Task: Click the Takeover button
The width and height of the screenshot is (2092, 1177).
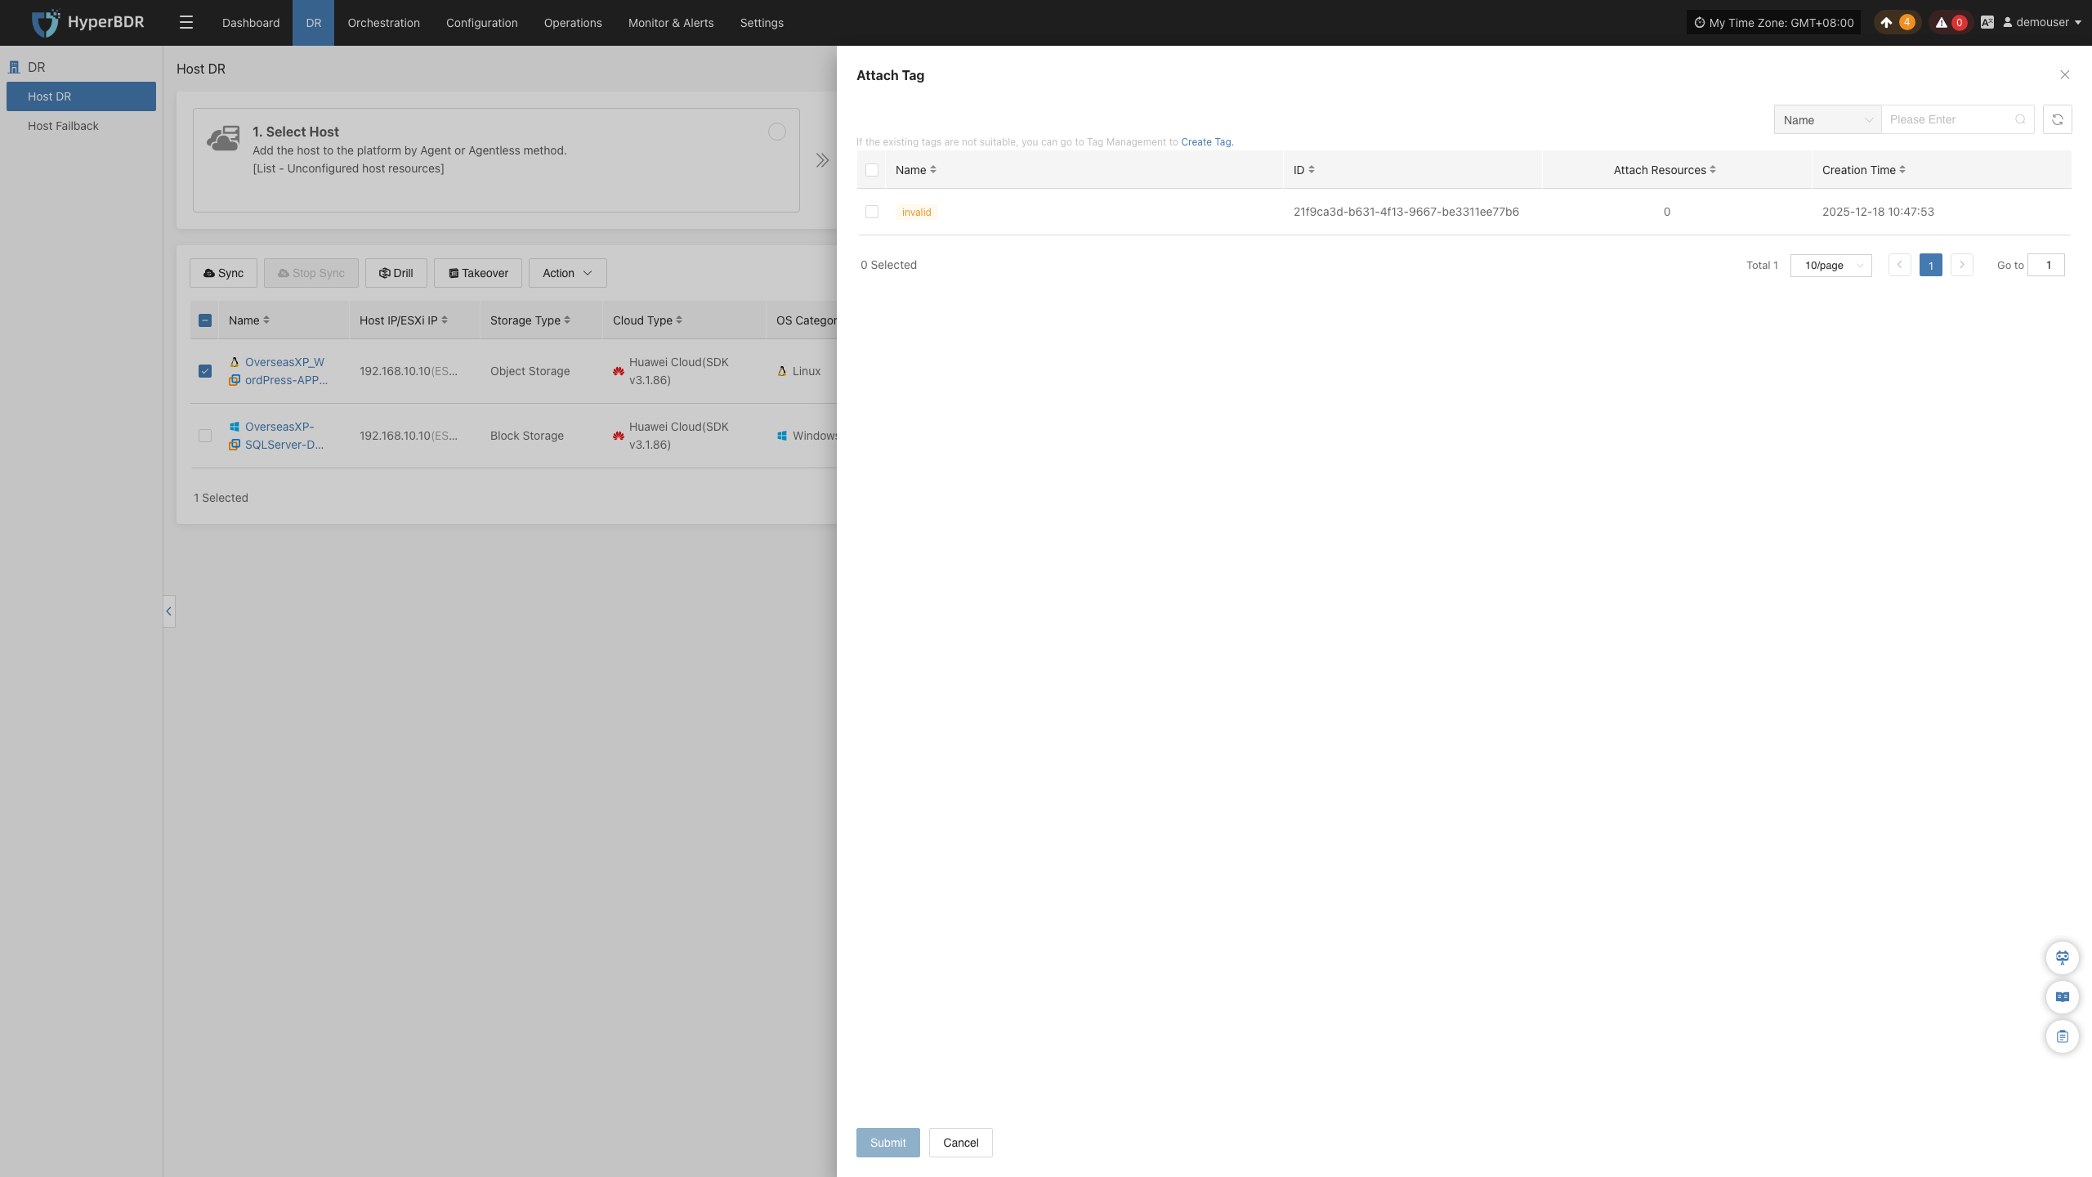Action: [x=478, y=273]
